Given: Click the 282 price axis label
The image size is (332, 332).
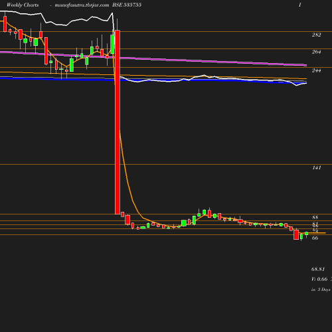Looking at the screenshot, I should click(x=316, y=35).
